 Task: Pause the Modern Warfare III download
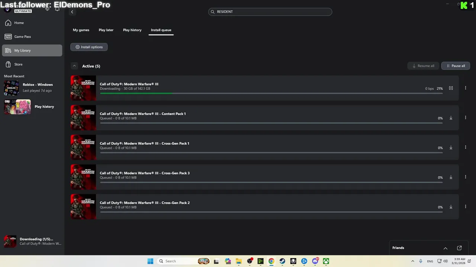tap(451, 88)
